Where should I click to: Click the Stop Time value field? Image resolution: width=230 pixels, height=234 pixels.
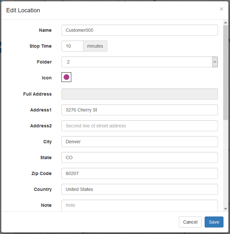[x=72, y=46]
